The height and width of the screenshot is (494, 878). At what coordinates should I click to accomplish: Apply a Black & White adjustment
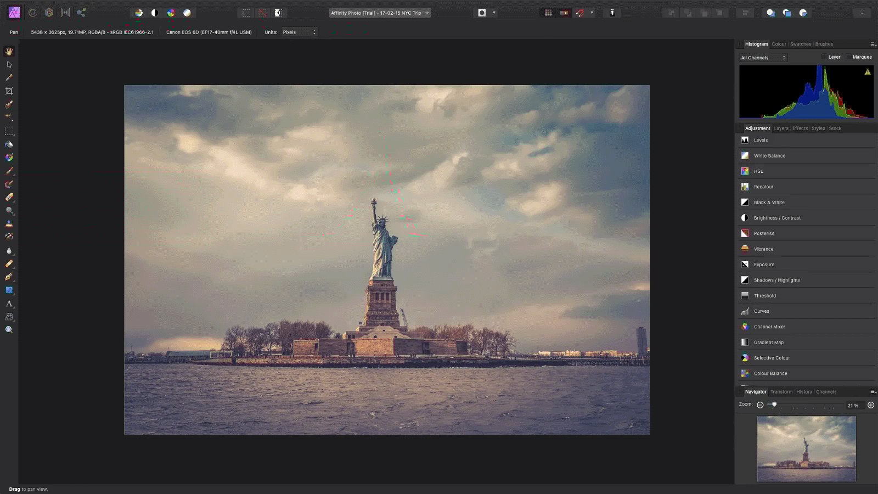[x=769, y=202]
